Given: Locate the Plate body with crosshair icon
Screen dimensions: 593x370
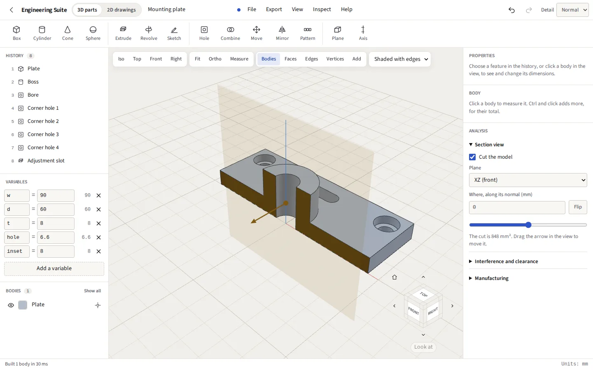Looking at the screenshot, I should coord(98,305).
